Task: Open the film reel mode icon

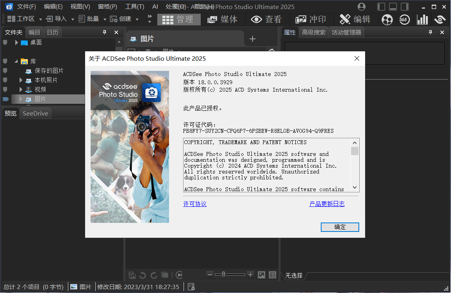Action: tap(387, 20)
